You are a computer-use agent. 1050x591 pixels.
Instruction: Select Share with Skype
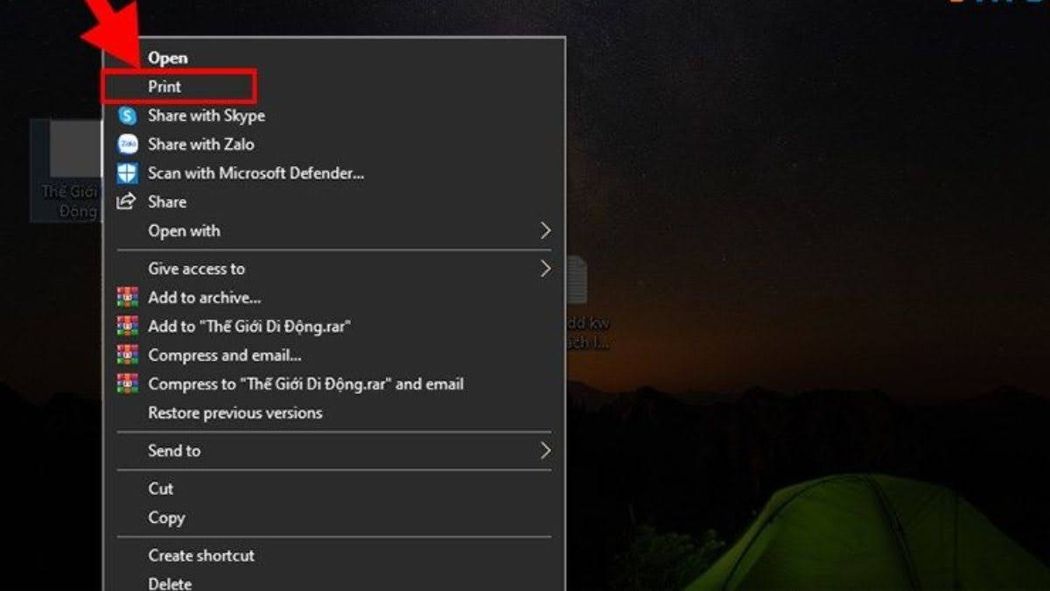tap(206, 116)
